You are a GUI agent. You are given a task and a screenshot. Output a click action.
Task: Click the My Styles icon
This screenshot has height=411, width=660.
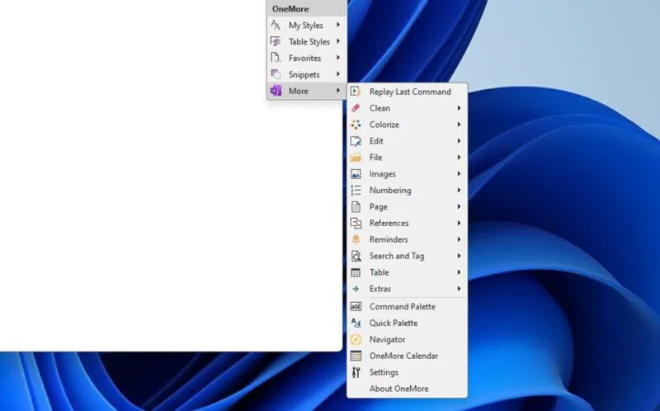point(276,26)
